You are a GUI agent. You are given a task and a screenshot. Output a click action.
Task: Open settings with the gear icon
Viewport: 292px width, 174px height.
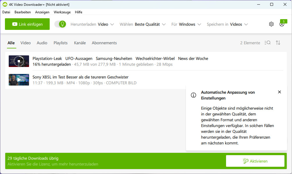click(x=271, y=24)
